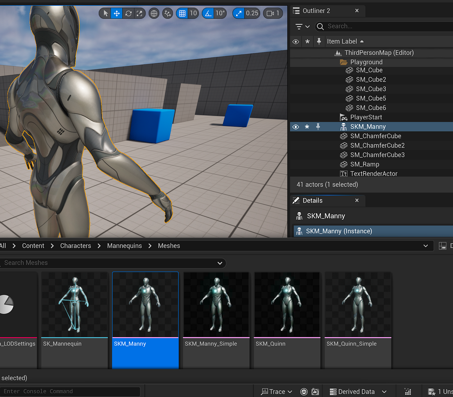This screenshot has width=453, height=397.
Task: Toggle rotation angle snapping
Action: coord(208,13)
